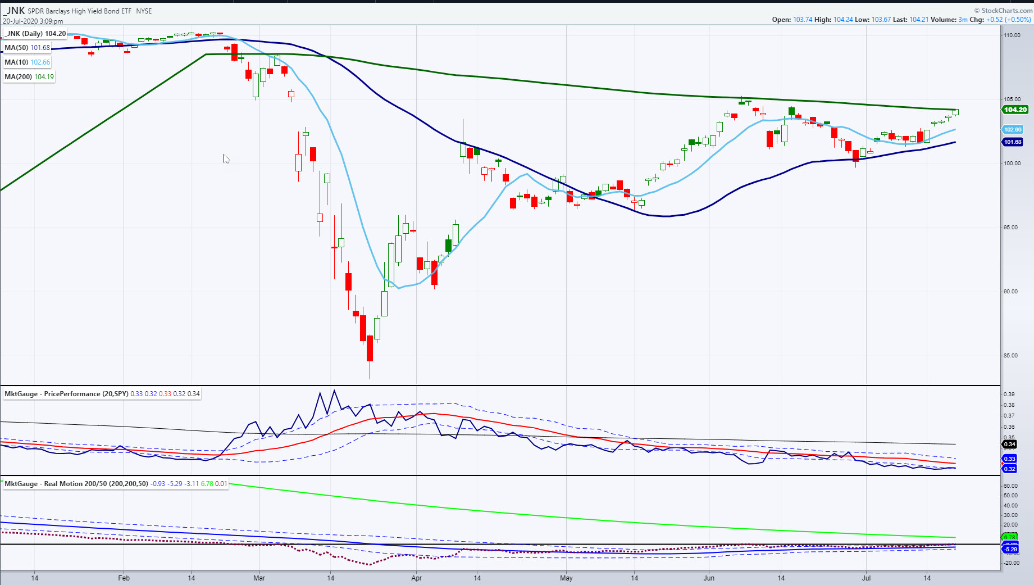1034x585 pixels.
Task: Click May on the date axis
Action: [566, 578]
